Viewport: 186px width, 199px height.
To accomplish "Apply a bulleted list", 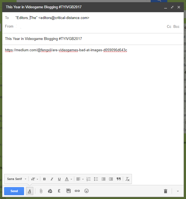I will [96, 179].
